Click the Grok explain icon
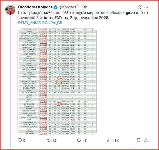The width and height of the screenshot is (159, 150). [139, 7]
